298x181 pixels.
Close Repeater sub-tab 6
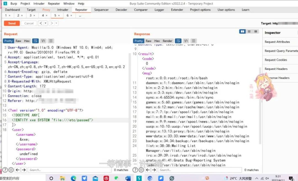pos(71,15)
